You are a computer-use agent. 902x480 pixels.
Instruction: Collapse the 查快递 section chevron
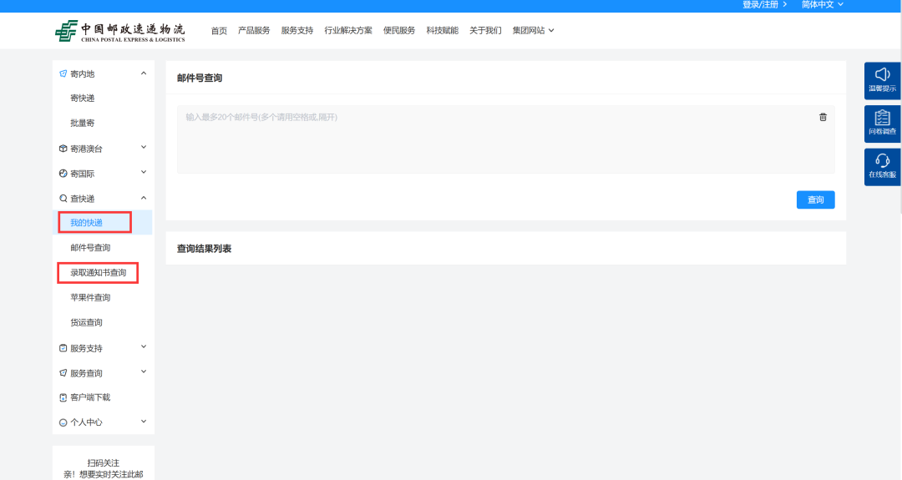(x=144, y=198)
